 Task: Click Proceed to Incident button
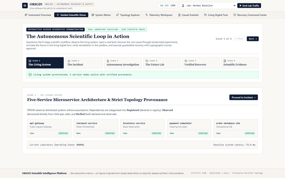click(x=244, y=97)
